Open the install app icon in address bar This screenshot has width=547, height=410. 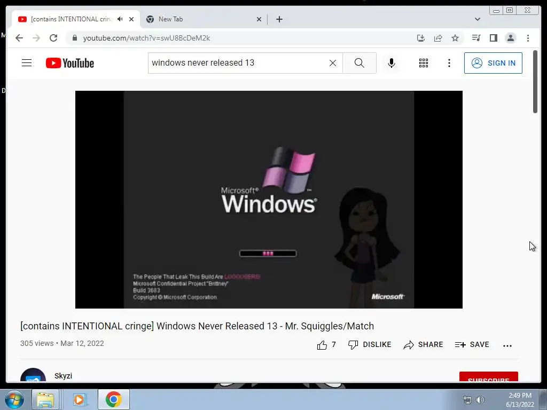coord(421,38)
